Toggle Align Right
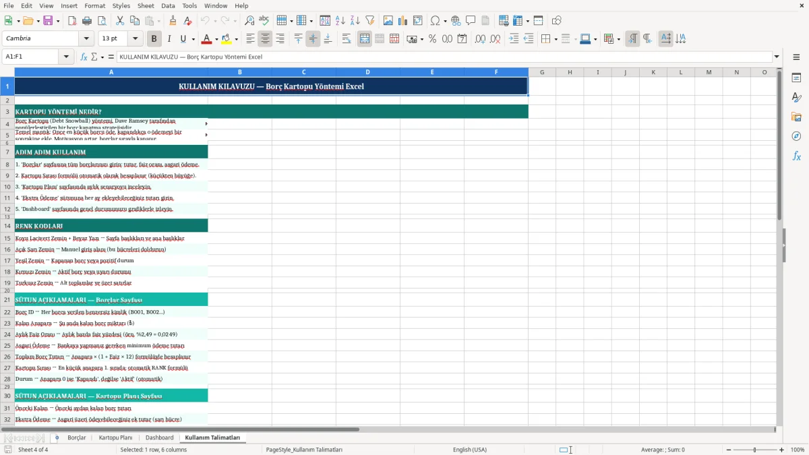This screenshot has height=455, width=809. point(280,39)
